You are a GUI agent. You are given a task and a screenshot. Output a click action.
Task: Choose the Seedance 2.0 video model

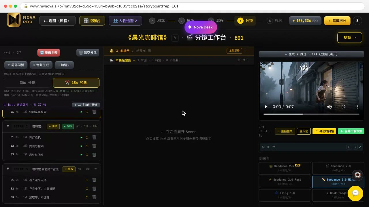pyautogui.click(x=338, y=168)
